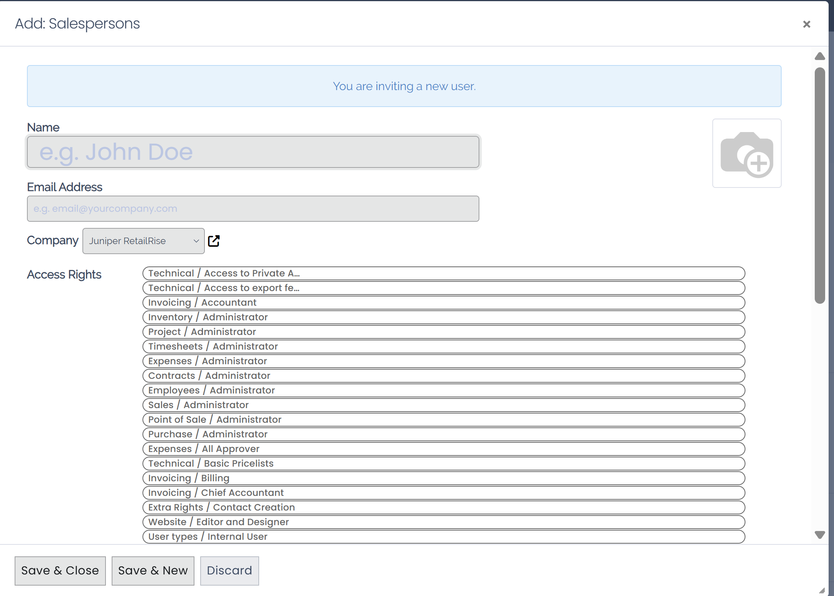Click Save & New

(x=152, y=571)
